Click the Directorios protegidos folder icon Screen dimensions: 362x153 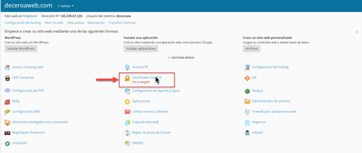tap(7, 122)
